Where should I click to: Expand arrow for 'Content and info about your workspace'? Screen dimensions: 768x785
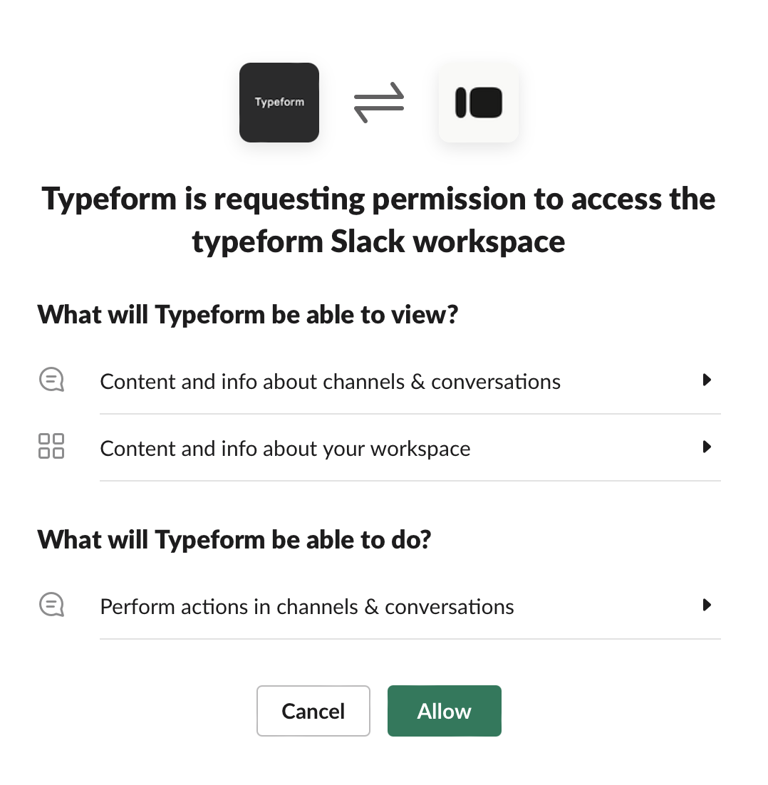[x=707, y=447]
